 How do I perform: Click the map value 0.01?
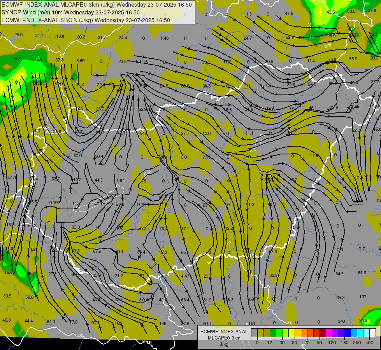(x=185, y=157)
